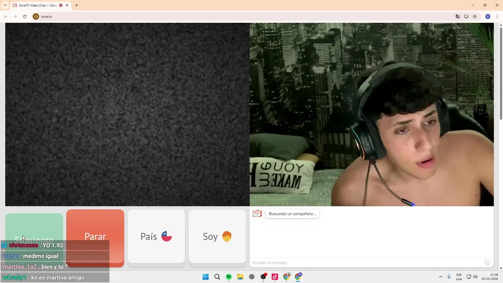This screenshot has width=503, height=283.
Task: Click the male face emoji on Soy
Action: (227, 236)
